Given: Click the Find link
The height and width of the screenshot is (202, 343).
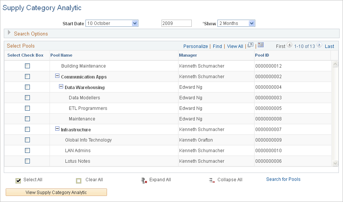Looking at the screenshot, I should click(217, 46).
